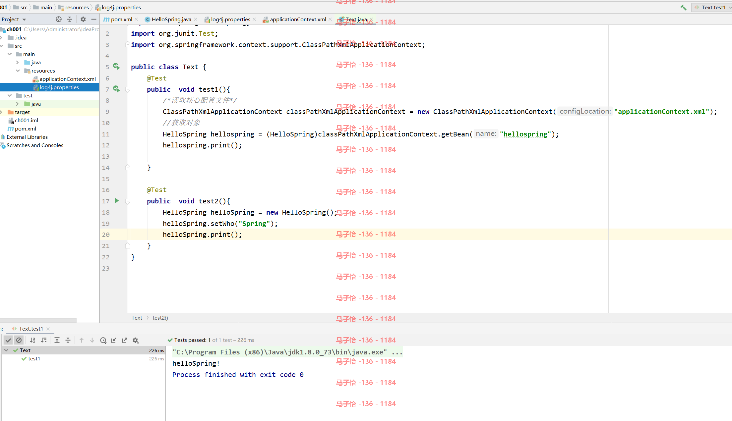
Task: Hide the Project tool window
Action: click(x=94, y=19)
